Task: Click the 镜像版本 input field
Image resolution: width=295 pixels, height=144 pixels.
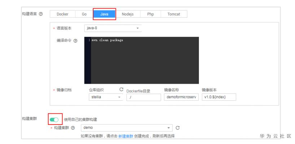Action: pyautogui.click(x=219, y=97)
